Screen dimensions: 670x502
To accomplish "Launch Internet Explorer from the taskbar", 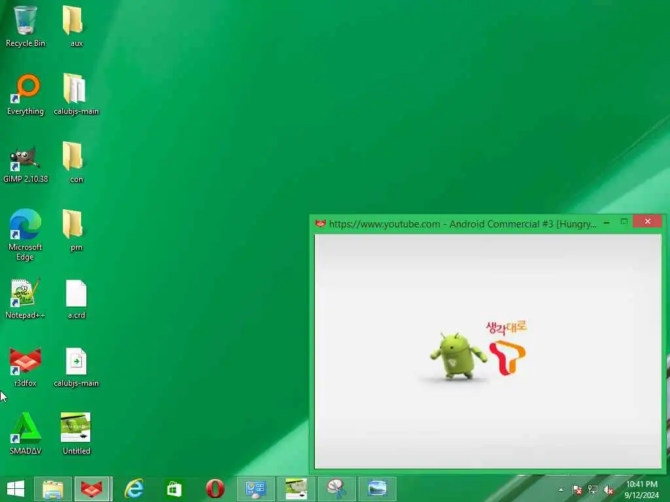I will click(133, 489).
